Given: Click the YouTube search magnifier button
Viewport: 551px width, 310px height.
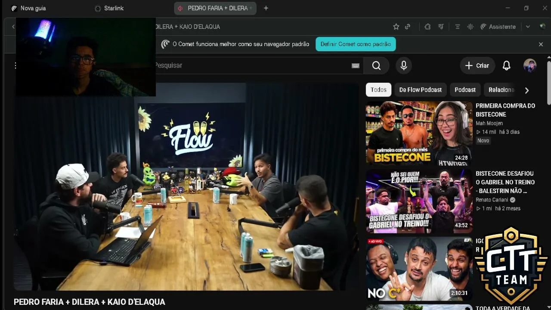Looking at the screenshot, I should (x=376, y=65).
